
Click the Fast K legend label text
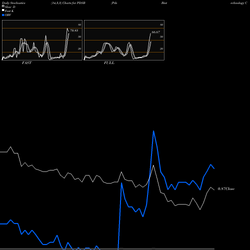(x=9, y=11)
